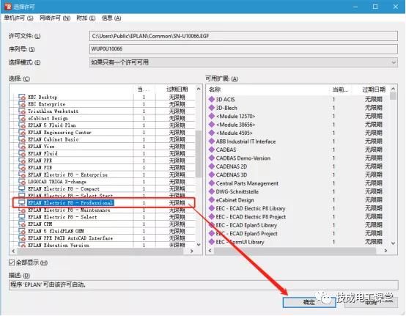Select the LOGOCAD TRIGA X-change row
The height and width of the screenshot is (316, 406).
click(103, 182)
